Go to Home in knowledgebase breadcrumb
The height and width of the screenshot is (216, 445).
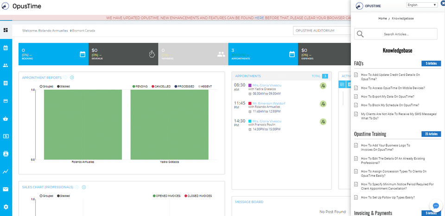click(x=382, y=19)
